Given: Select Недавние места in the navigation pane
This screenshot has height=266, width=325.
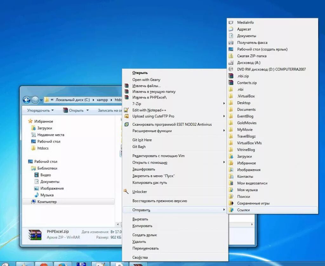Looking at the screenshot, I should click(x=51, y=135).
